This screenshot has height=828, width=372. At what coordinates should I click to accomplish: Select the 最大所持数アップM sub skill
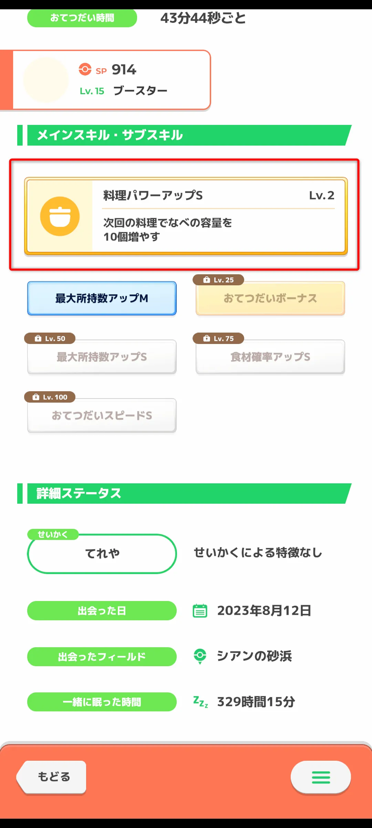(102, 298)
